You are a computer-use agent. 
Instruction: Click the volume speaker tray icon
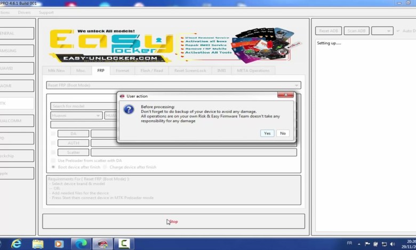tap(393, 244)
